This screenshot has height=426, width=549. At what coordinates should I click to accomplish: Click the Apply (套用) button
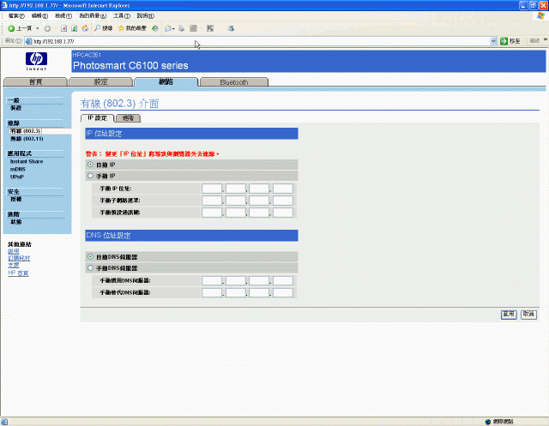(509, 315)
